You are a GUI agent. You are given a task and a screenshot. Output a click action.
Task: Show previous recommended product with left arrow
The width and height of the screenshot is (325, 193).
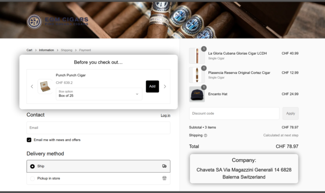click(x=32, y=86)
